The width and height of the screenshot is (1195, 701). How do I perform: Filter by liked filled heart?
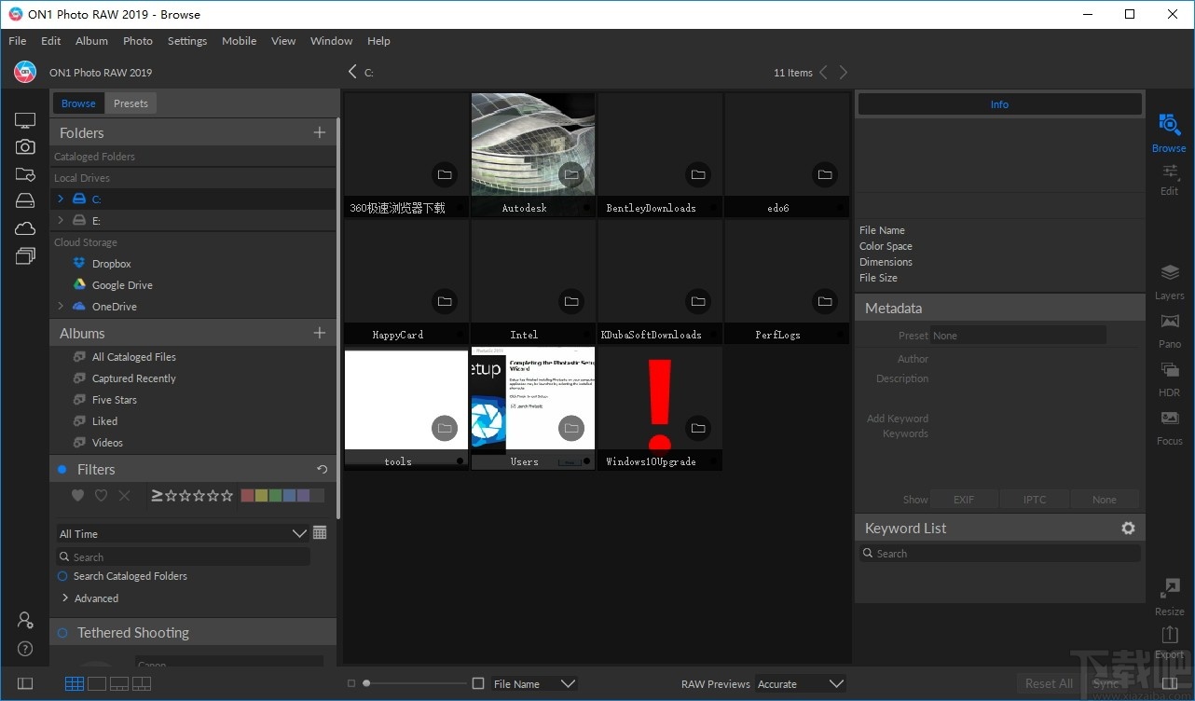click(78, 495)
